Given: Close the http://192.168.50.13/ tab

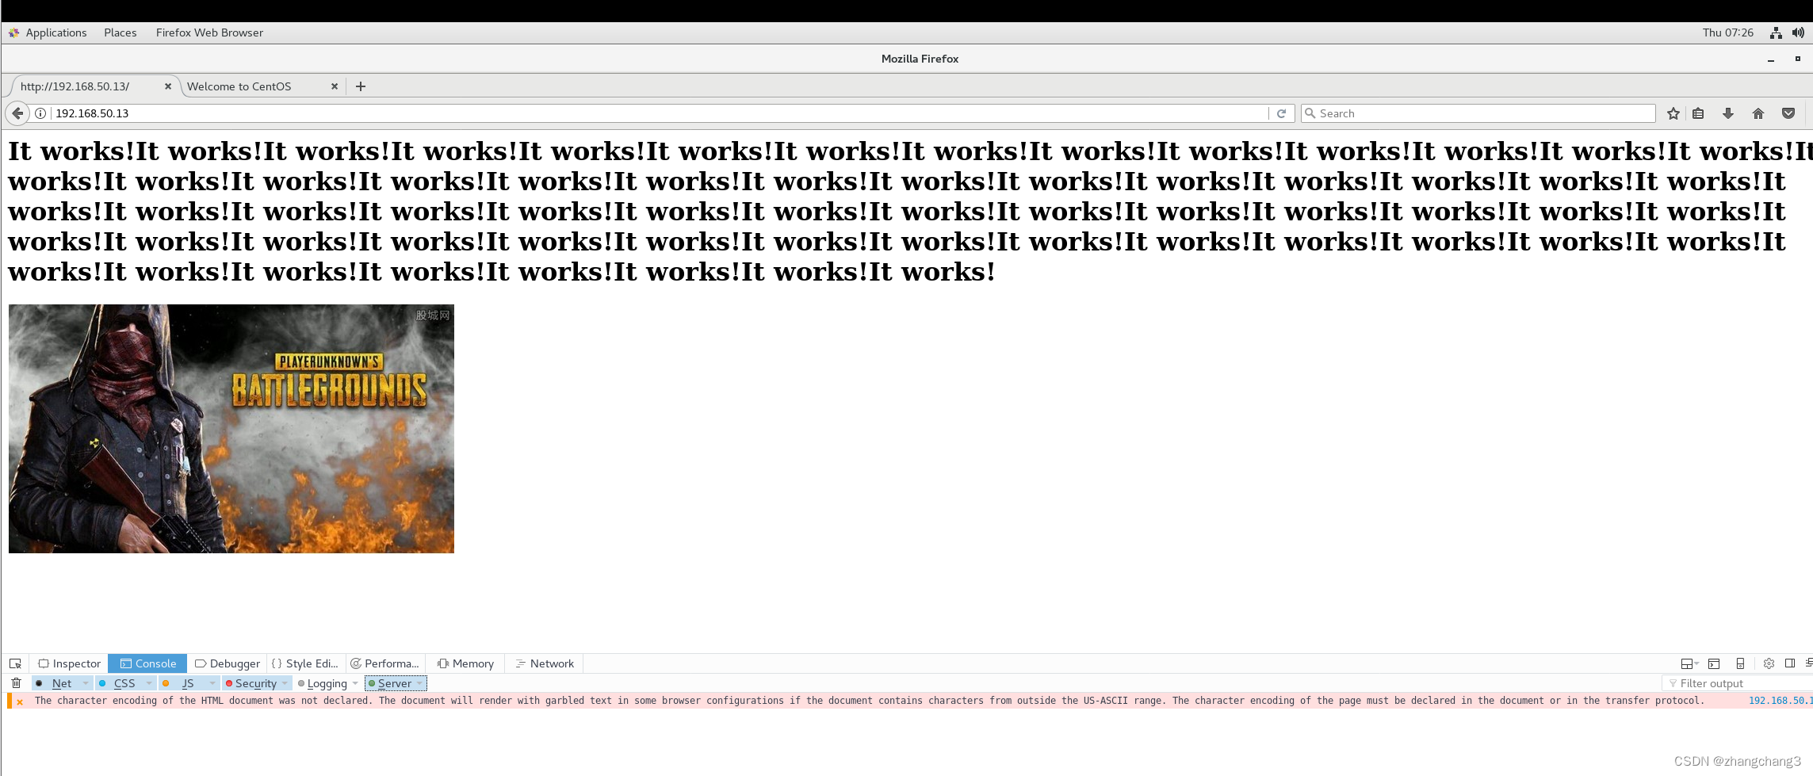Looking at the screenshot, I should [168, 86].
